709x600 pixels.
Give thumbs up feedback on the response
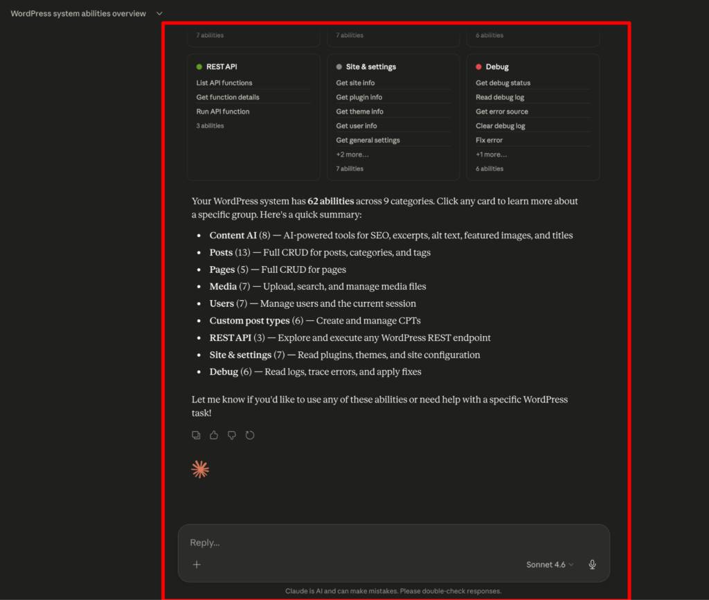point(214,435)
